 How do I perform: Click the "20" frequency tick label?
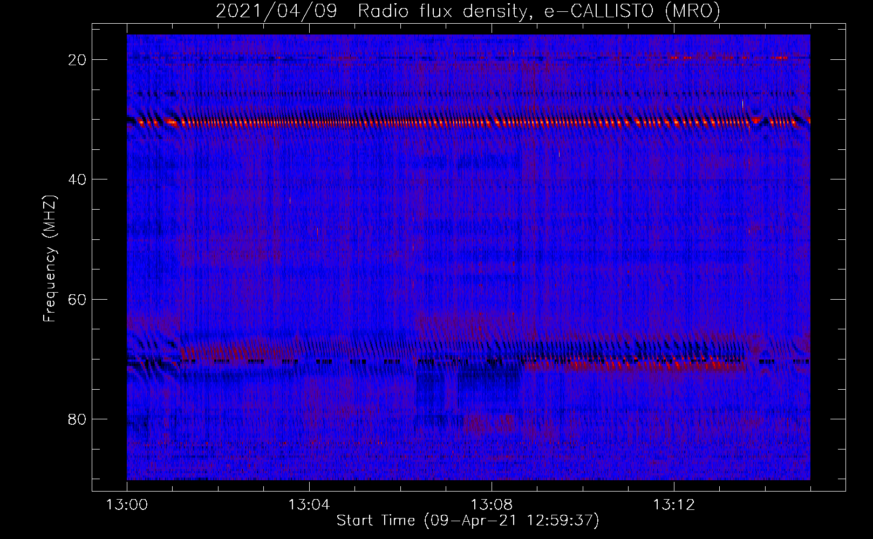(77, 59)
